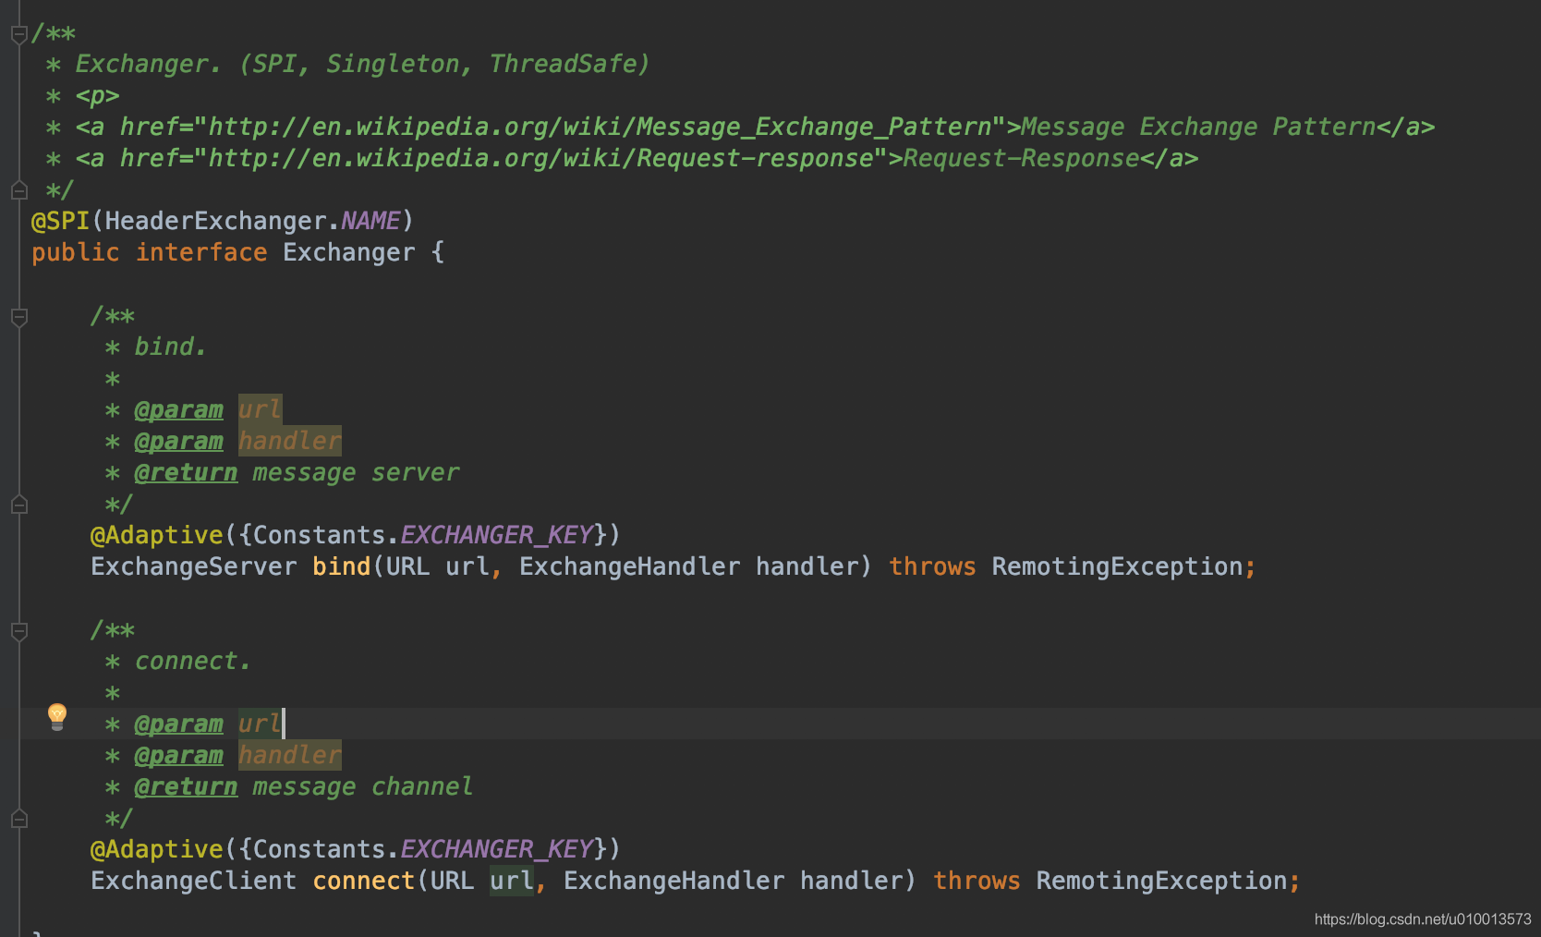Collapse the bind method Javadoc block

click(18, 317)
